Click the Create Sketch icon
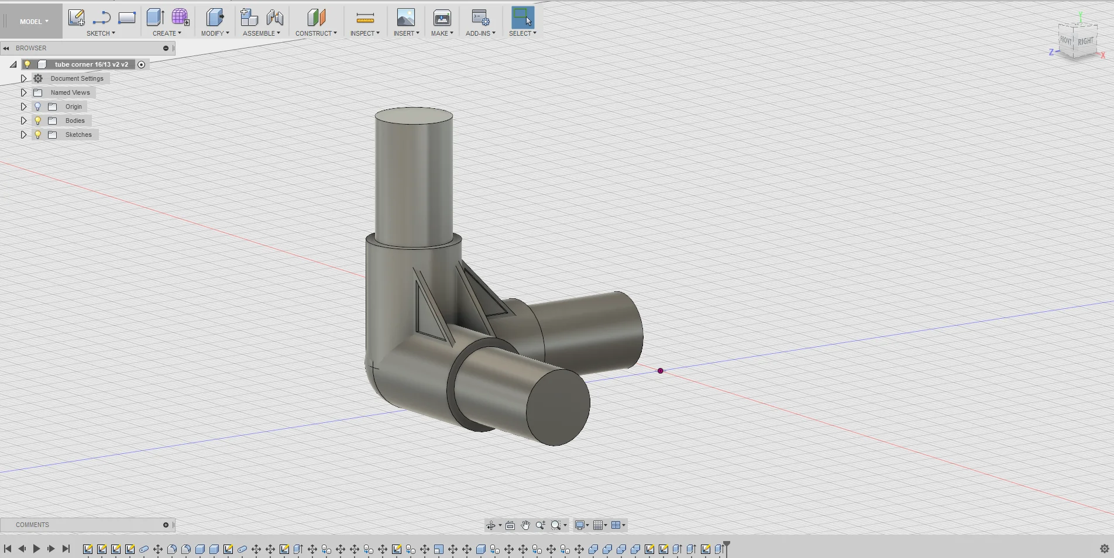The image size is (1114, 558). coord(76,18)
